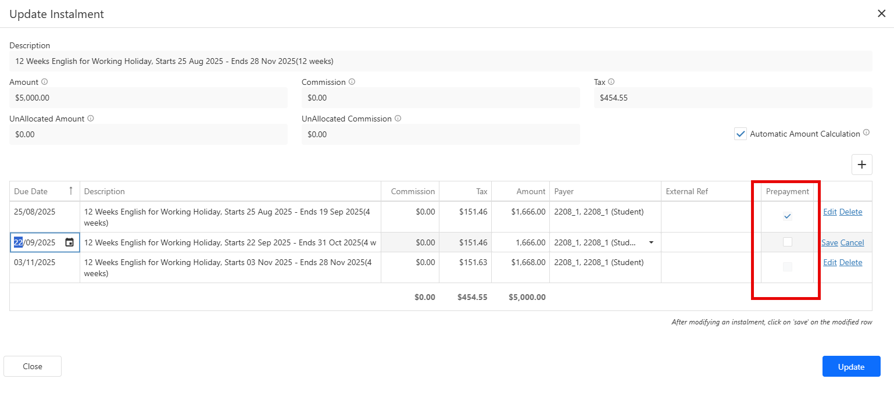Click info icon after Automatic Amount Calculation

(x=866, y=133)
